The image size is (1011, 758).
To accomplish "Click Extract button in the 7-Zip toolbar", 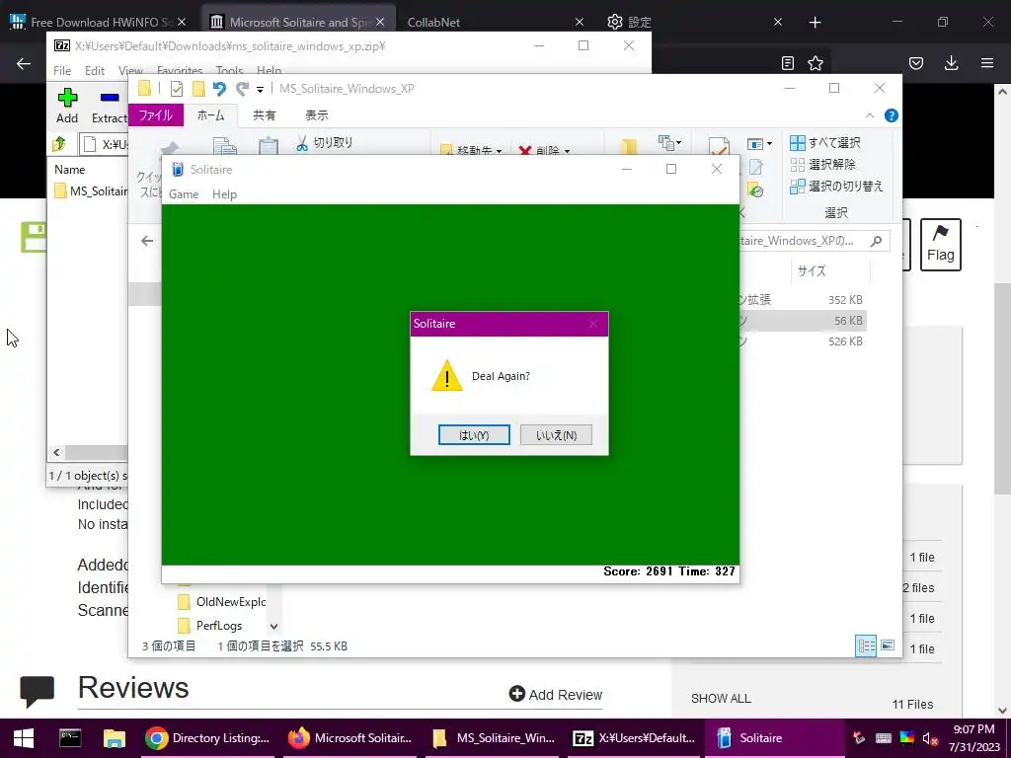I will coord(109,107).
